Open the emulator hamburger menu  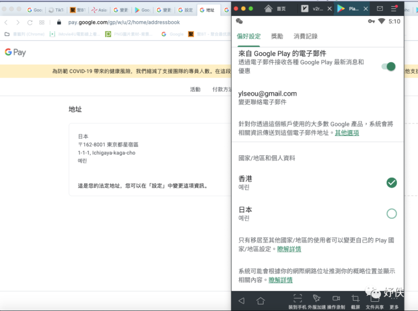[394, 8]
